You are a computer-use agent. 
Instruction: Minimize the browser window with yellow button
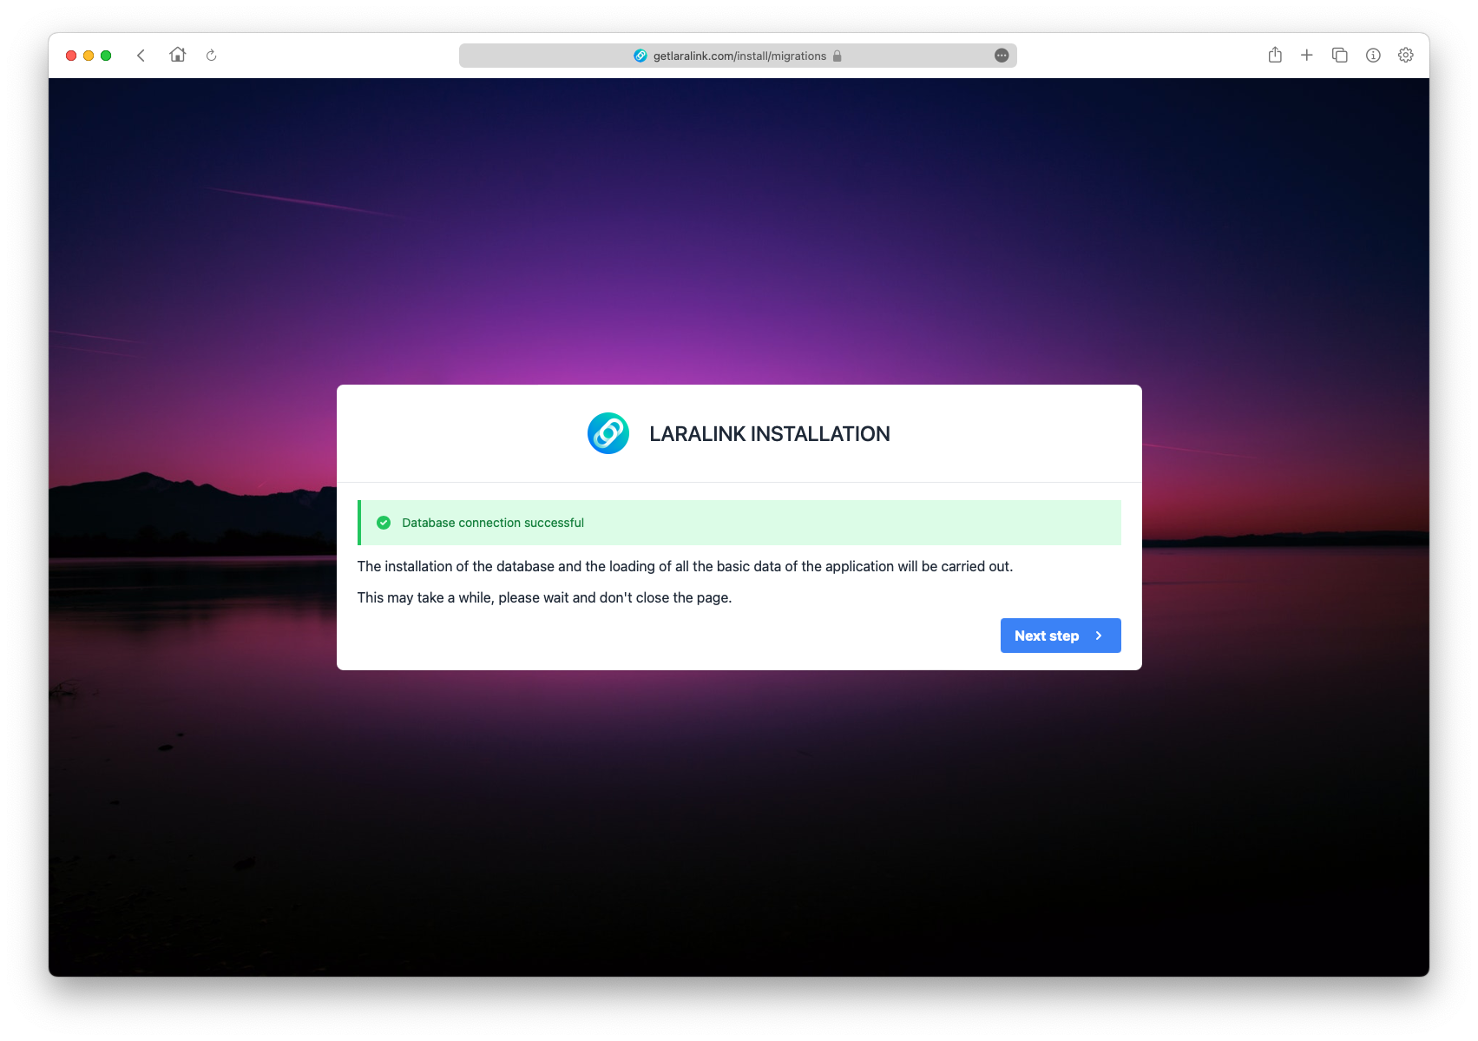(89, 56)
